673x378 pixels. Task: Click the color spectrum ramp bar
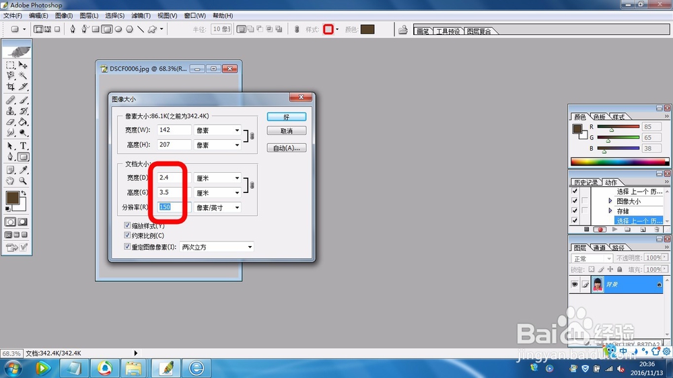click(619, 161)
